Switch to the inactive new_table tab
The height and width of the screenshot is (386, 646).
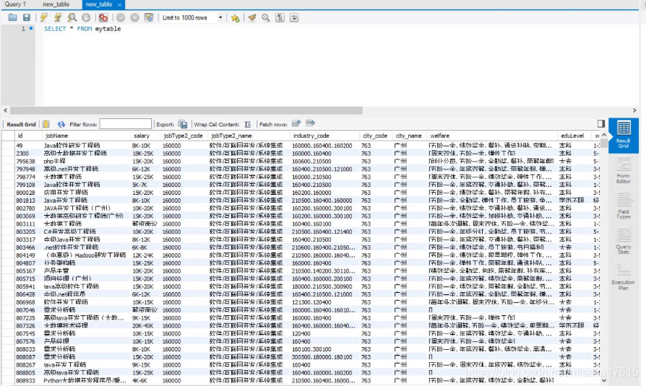point(56,4)
